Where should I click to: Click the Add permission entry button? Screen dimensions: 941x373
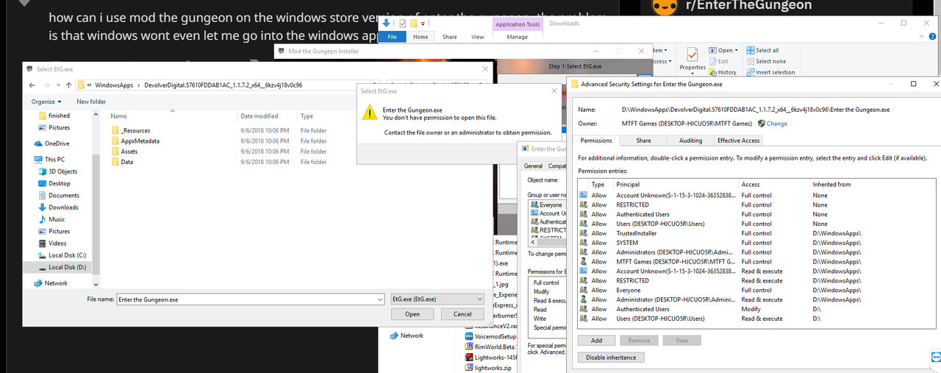coord(596,341)
